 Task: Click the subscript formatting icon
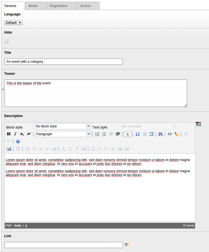22,134
